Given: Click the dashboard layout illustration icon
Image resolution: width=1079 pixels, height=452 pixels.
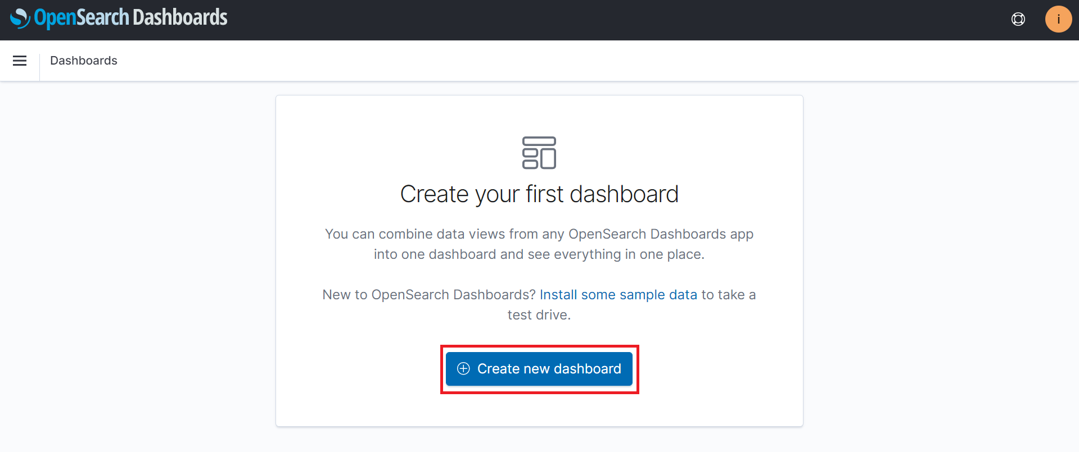Looking at the screenshot, I should [539, 153].
